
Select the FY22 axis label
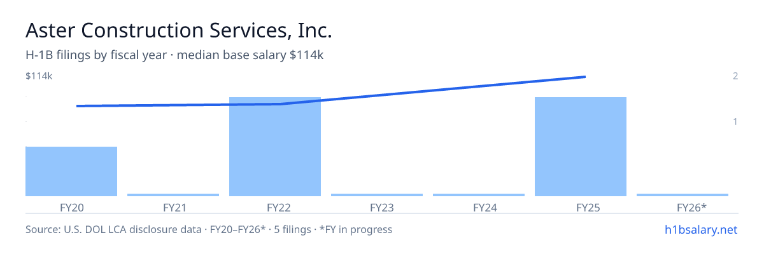(275, 207)
